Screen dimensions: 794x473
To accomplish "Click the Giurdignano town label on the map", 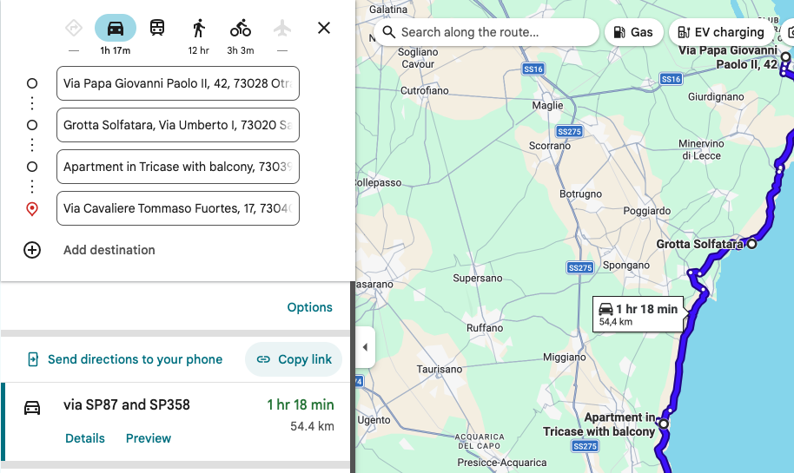I will (x=716, y=96).
